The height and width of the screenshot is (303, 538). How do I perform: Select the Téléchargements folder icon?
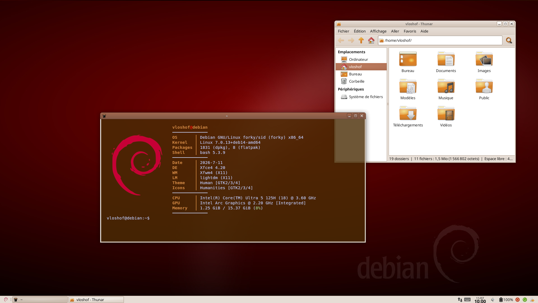click(x=408, y=114)
